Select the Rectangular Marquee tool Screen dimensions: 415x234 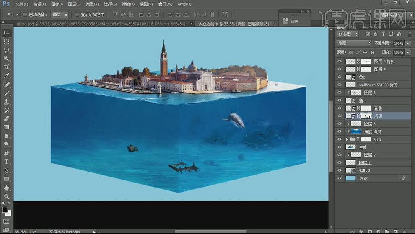pyautogui.click(x=6, y=42)
